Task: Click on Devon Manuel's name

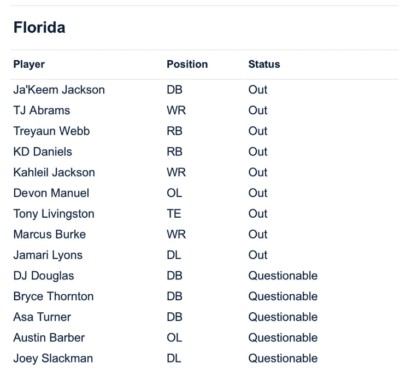Action: pos(51,193)
